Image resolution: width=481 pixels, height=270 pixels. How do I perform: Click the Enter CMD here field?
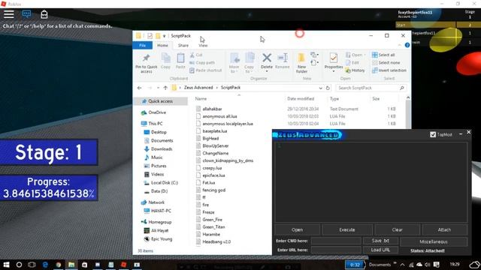pyautogui.click(x=336, y=241)
